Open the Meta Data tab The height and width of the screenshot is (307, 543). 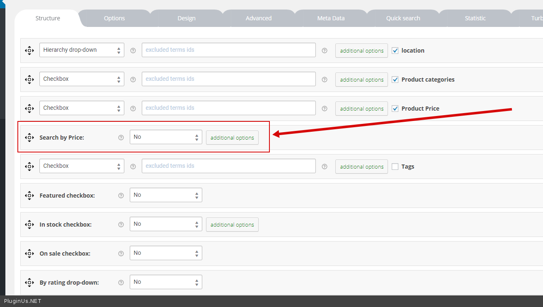tap(331, 18)
